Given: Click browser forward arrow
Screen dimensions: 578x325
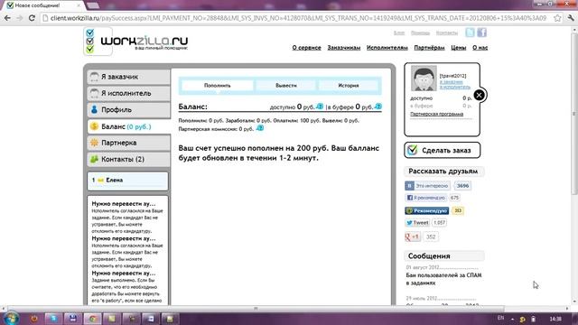Looking at the screenshot, I should (x=20, y=18).
